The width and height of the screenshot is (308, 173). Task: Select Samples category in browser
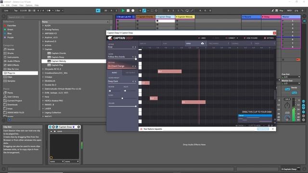point(11,81)
